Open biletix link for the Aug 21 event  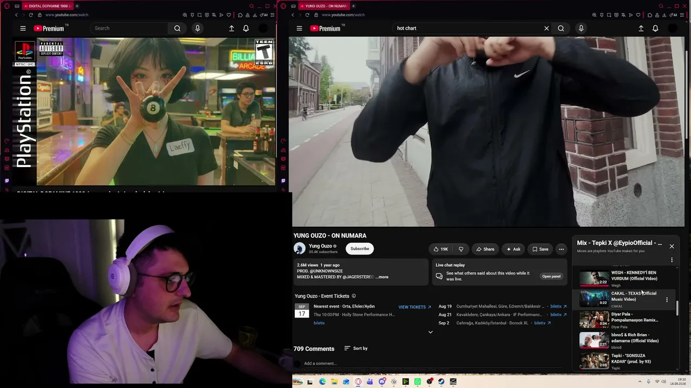coord(558,315)
